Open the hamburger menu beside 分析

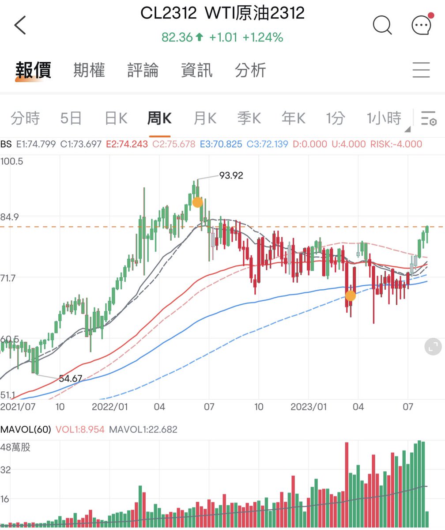pyautogui.click(x=421, y=70)
